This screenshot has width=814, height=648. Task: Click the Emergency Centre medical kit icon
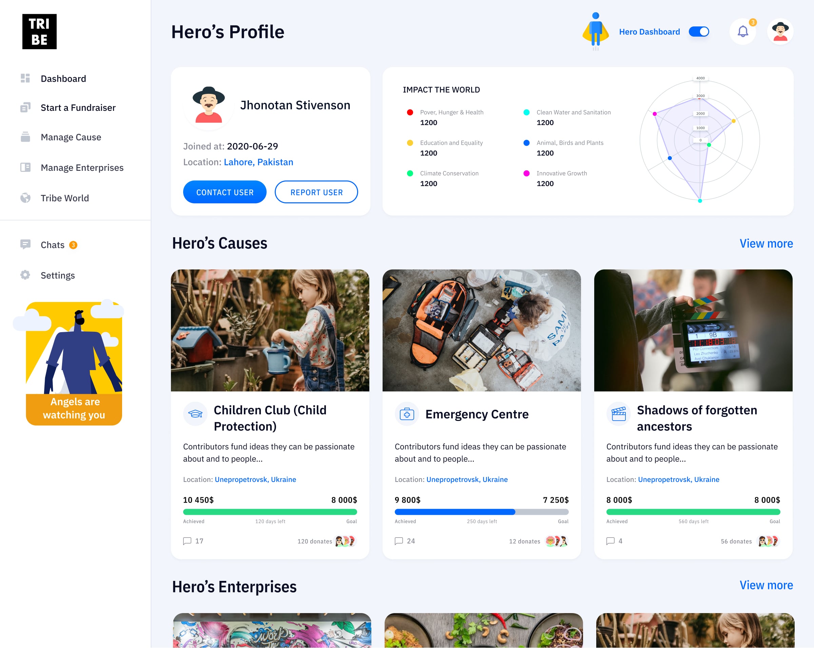pyautogui.click(x=407, y=414)
